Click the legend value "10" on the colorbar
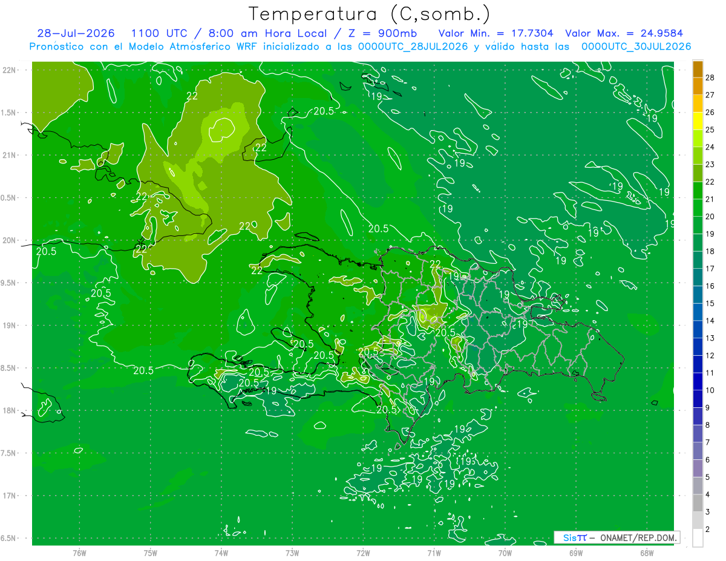 click(x=710, y=390)
